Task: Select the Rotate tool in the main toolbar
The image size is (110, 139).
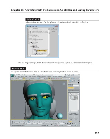Action: [35, 78]
